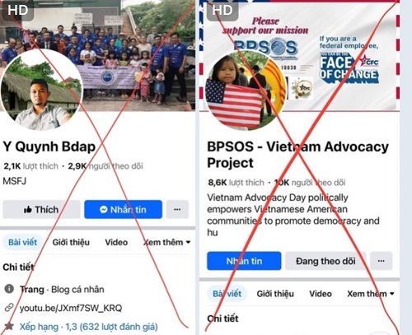Click the star rating icon
Image resolution: width=412 pixels, height=335 pixels.
pyautogui.click(x=9, y=326)
